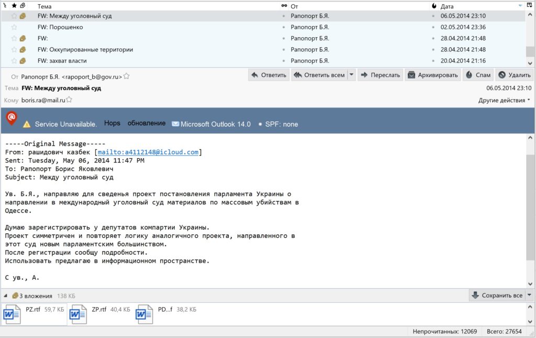Star the 'FW: Порошенко' message
The height and width of the screenshot is (338, 536).
[x=14, y=27]
